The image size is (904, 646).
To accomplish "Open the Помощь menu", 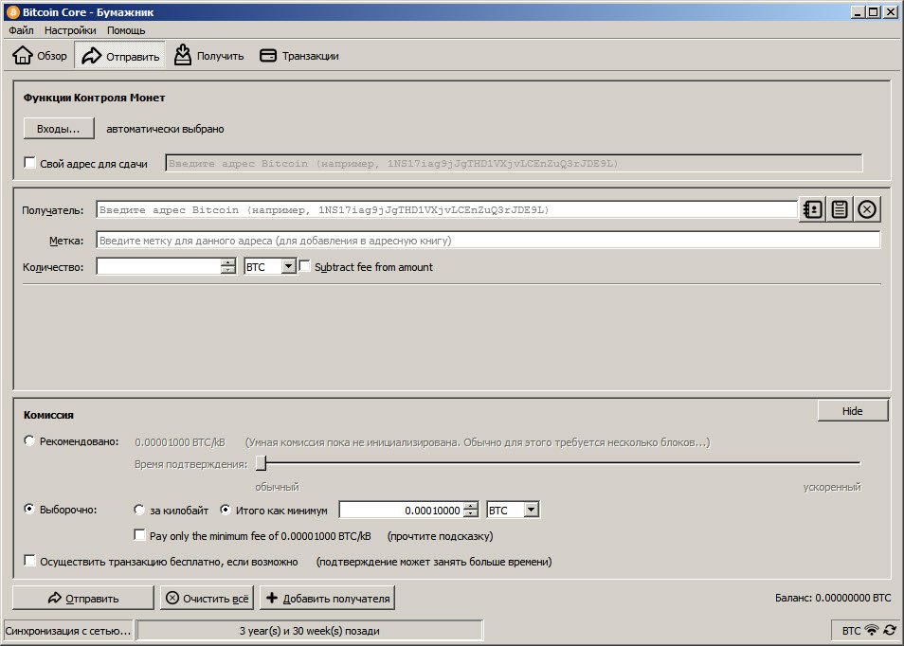I will 126,30.
